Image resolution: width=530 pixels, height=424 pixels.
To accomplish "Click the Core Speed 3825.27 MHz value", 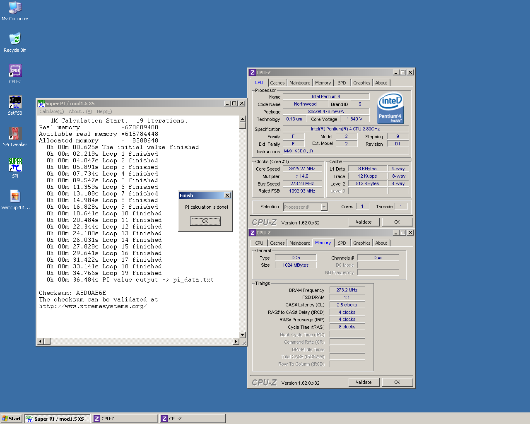I will (x=302, y=169).
